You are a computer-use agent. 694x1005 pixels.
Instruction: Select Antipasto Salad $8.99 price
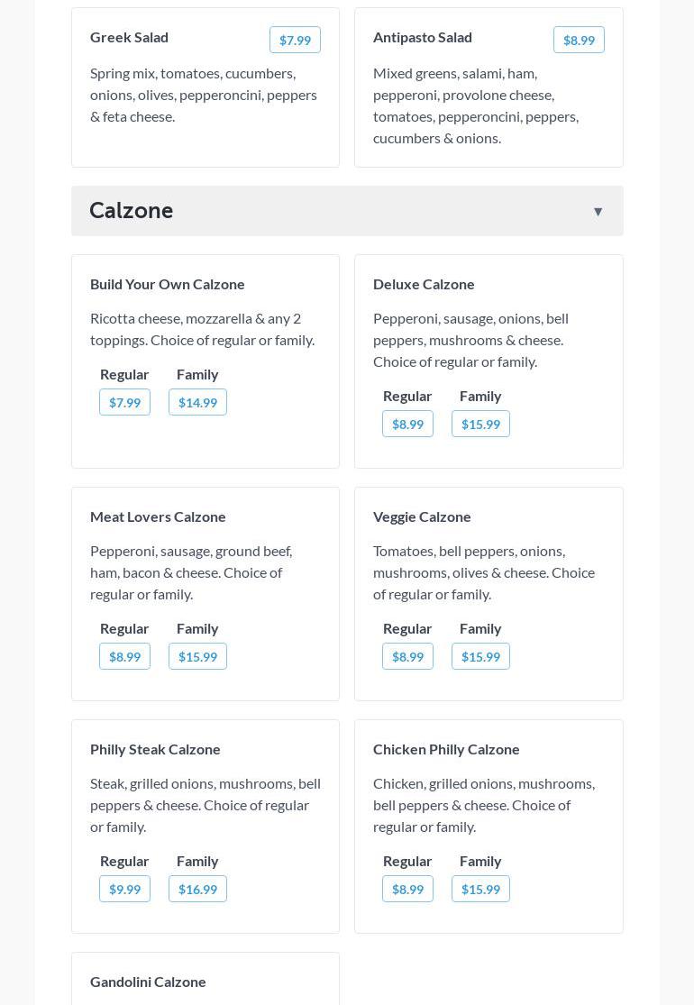(579, 40)
